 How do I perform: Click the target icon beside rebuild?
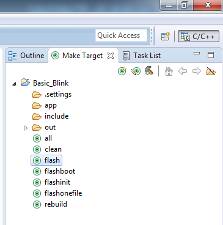pos(37,204)
